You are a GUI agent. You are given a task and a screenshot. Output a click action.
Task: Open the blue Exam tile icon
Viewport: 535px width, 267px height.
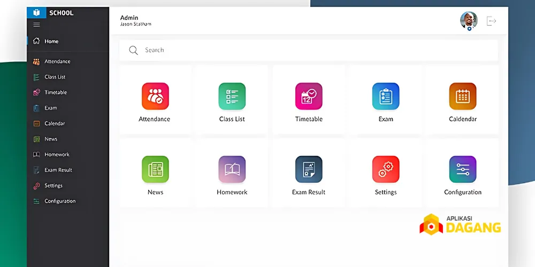(386, 96)
